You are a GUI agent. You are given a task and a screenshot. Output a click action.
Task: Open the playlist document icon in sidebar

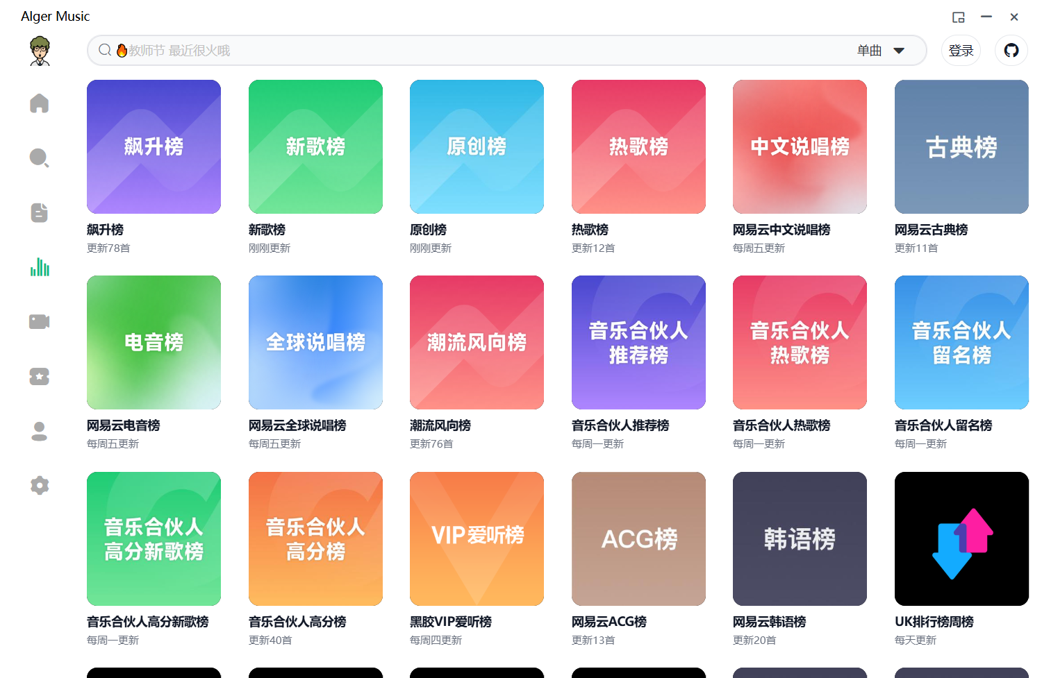coord(40,212)
